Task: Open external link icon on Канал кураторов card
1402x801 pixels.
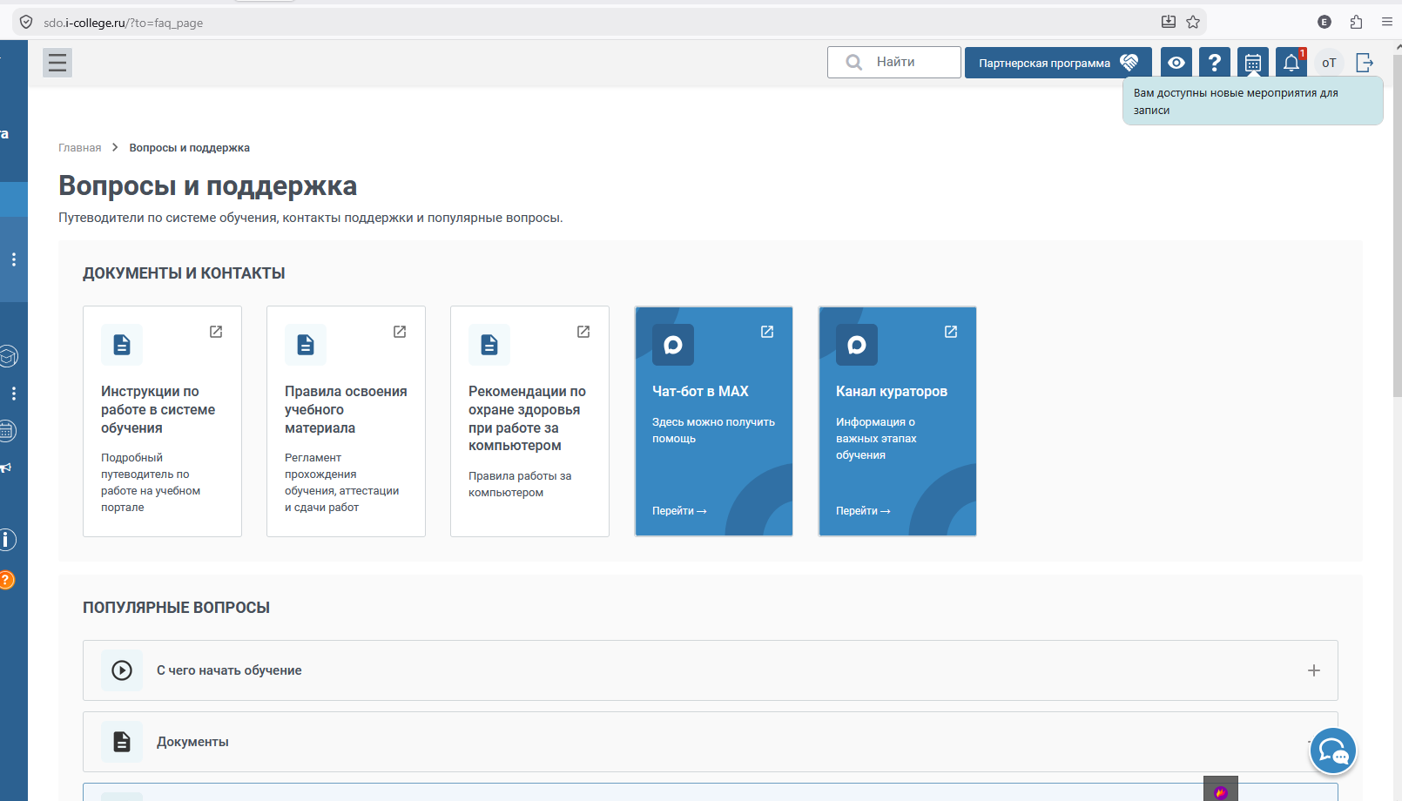Action: 951,332
